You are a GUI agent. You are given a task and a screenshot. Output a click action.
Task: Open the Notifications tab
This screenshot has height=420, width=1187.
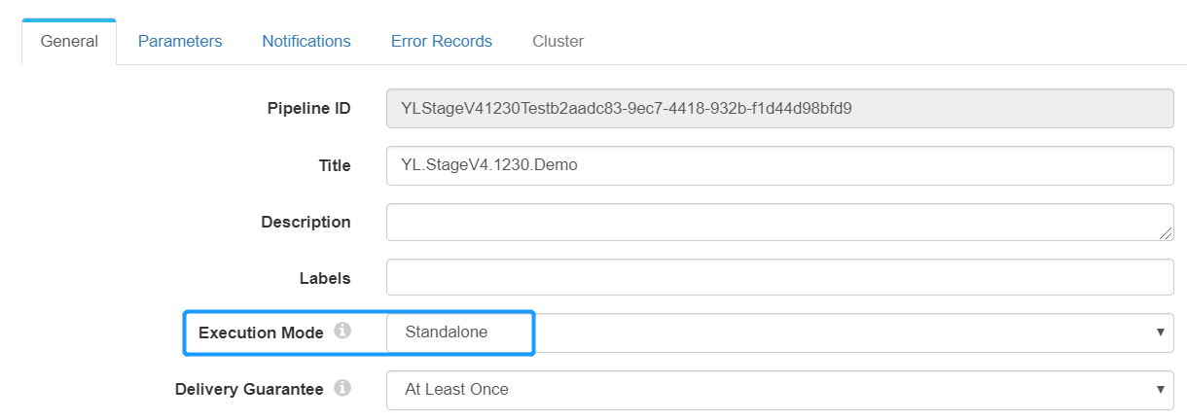tap(306, 42)
